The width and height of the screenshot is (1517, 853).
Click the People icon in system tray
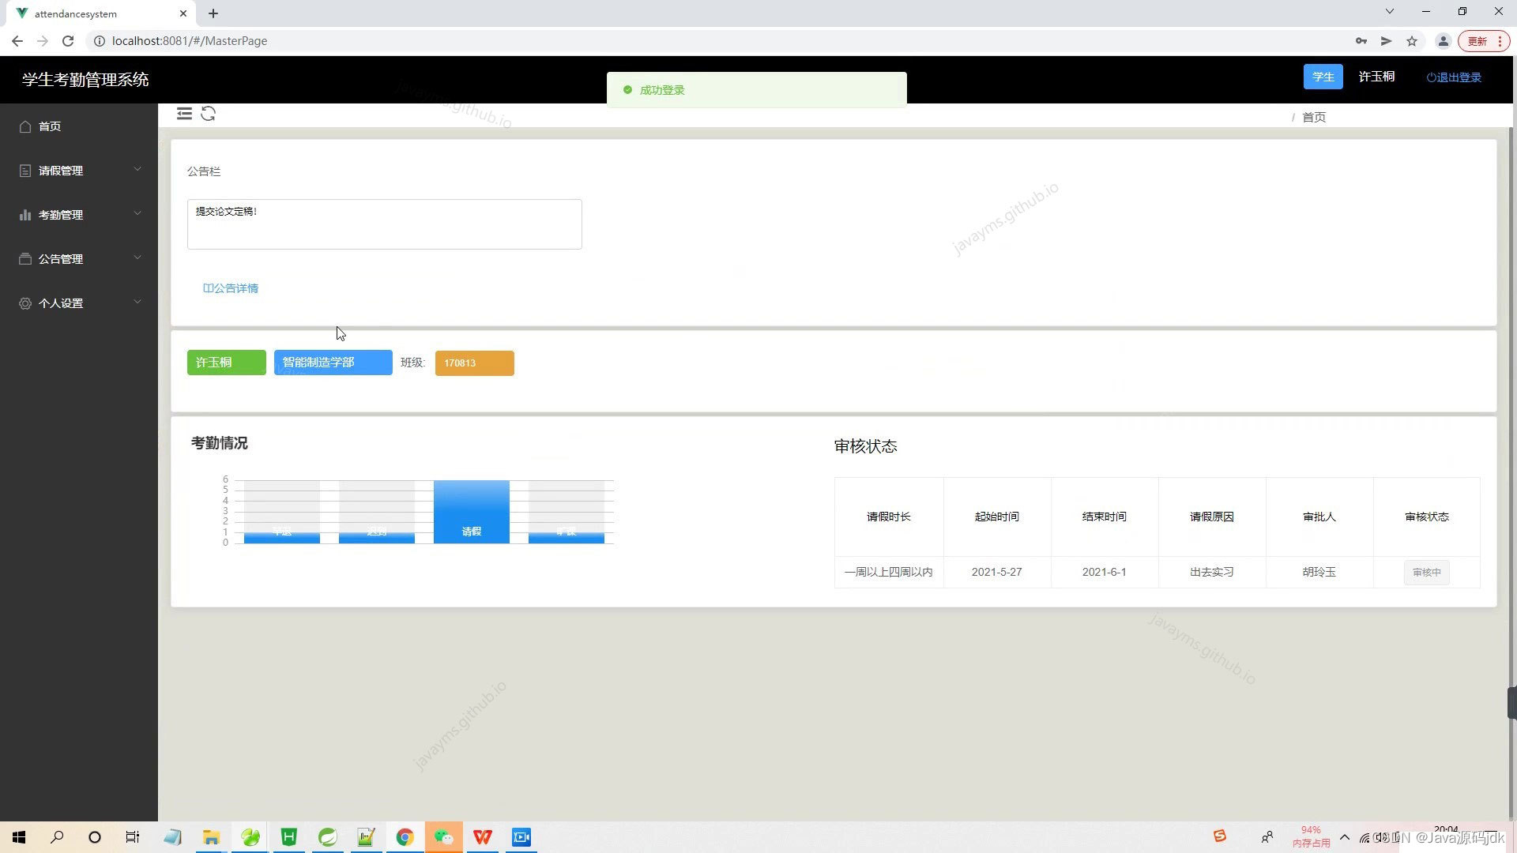click(x=1267, y=837)
